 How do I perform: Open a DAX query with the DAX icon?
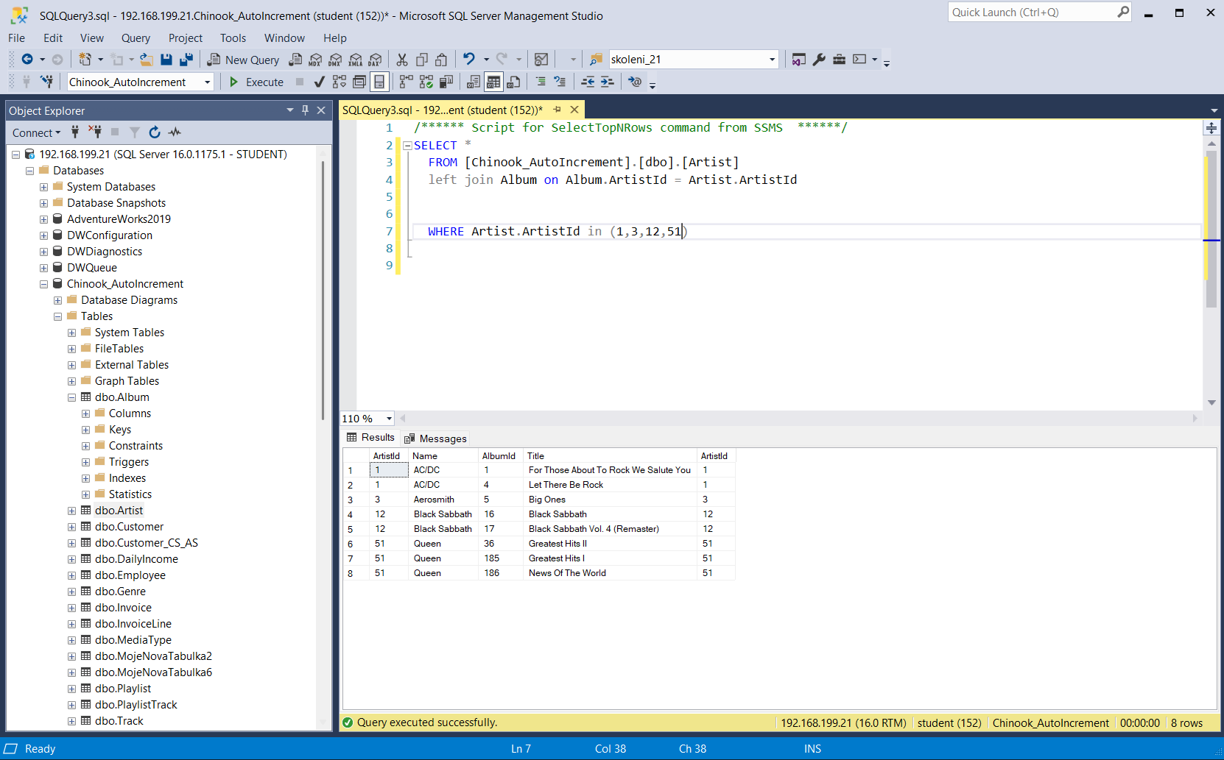click(376, 60)
